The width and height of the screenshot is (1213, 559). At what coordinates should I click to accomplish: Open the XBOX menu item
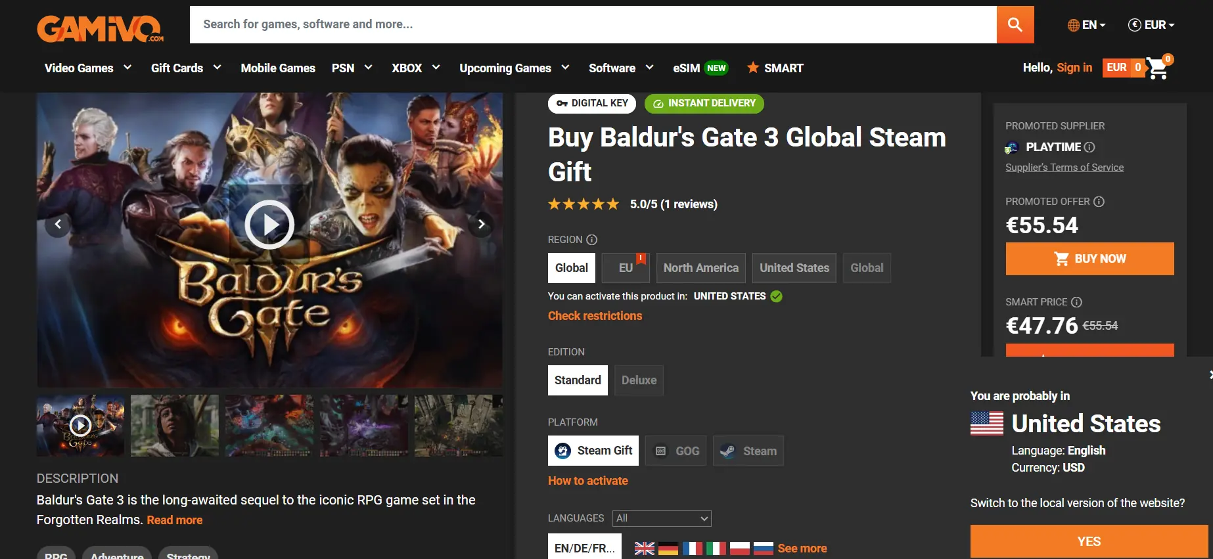click(407, 68)
